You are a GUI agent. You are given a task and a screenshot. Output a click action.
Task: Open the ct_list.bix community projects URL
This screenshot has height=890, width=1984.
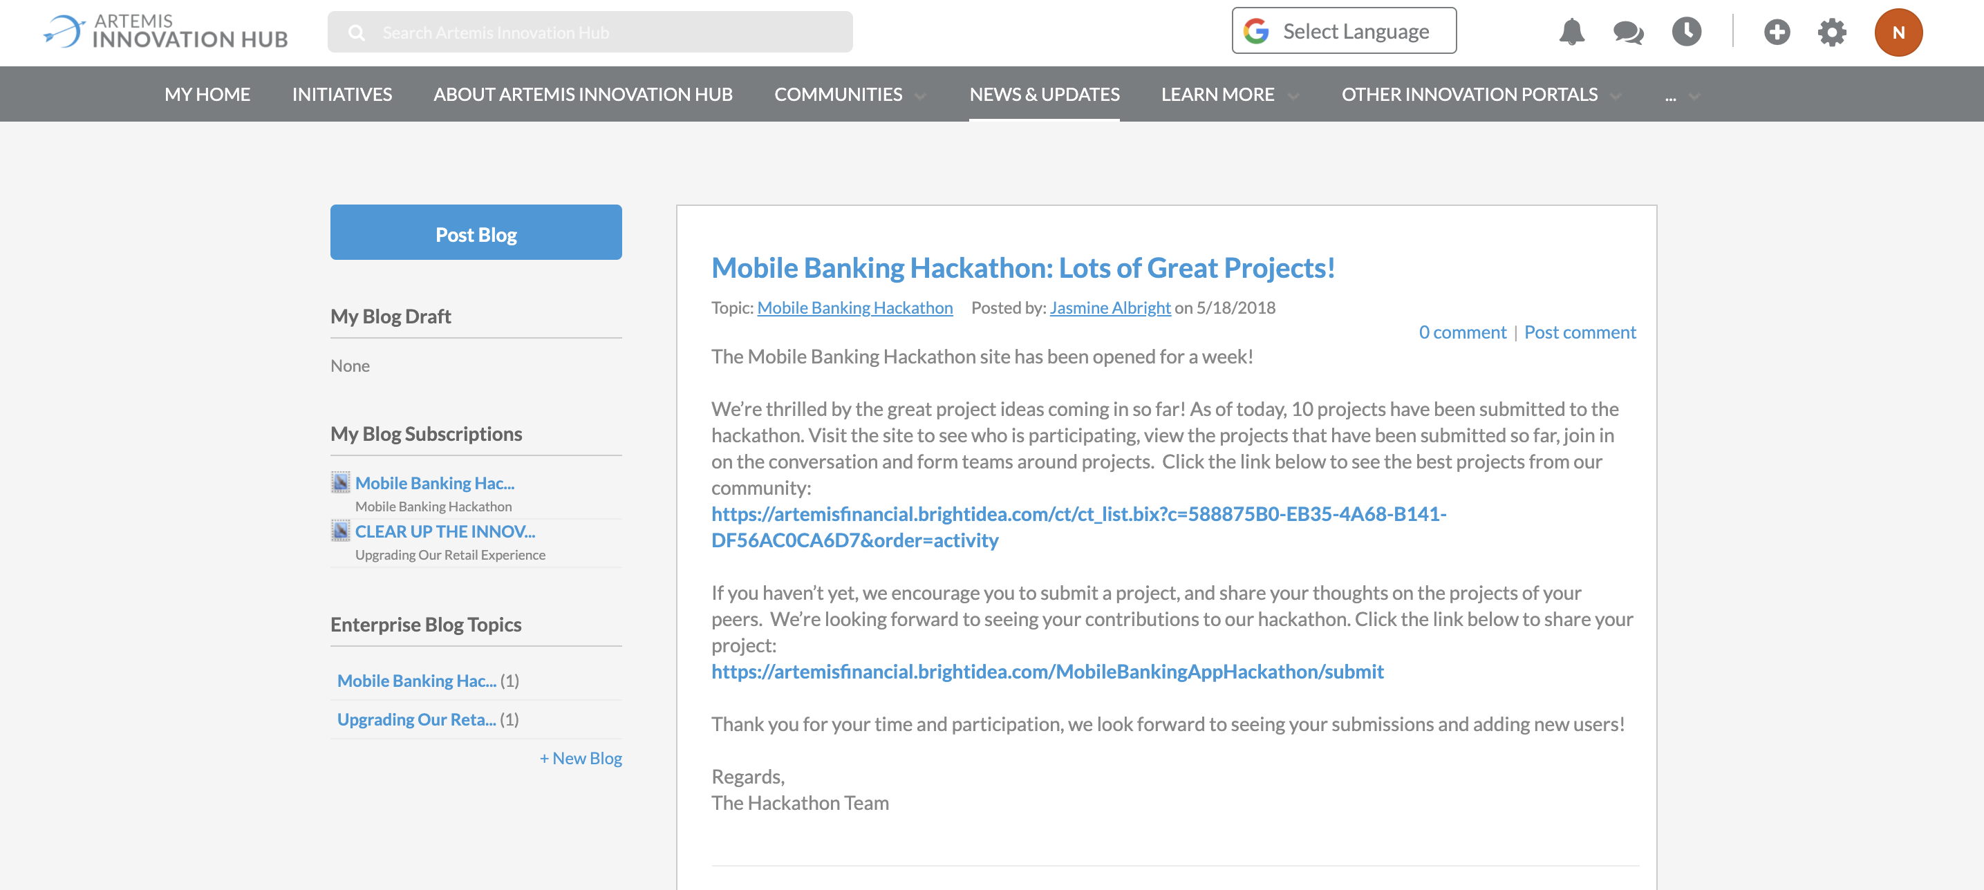pos(1078,527)
